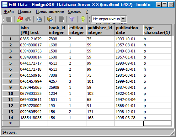Image resolution: width=176 pixels, height=137 pixels.
Task: Click the publication date column header
Action: (x=129, y=30)
